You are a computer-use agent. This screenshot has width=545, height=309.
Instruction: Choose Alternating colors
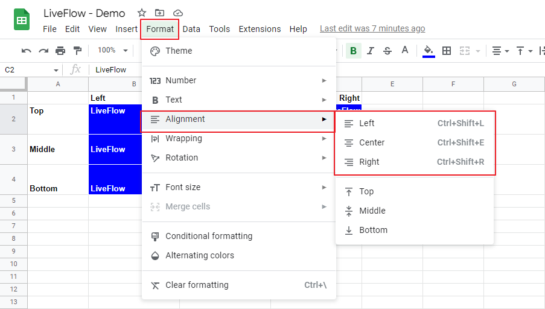pyautogui.click(x=239, y=255)
